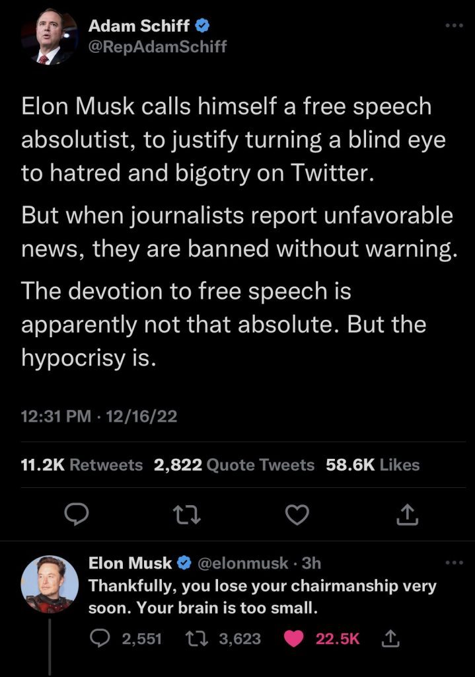Click Adam Schiff's verified badge
This screenshot has height=677, width=475.
[204, 26]
